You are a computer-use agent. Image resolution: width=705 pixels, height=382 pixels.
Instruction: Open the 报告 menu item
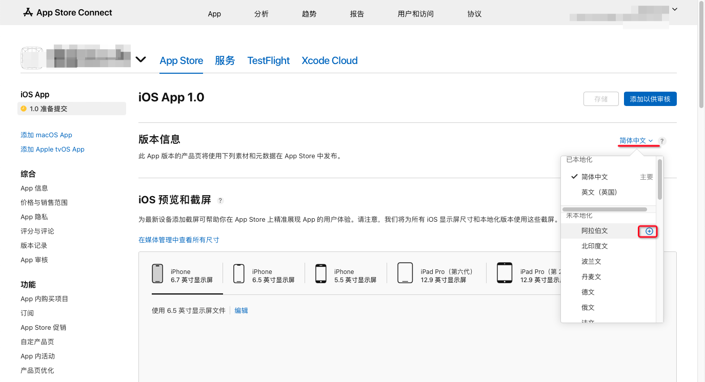pyautogui.click(x=357, y=14)
